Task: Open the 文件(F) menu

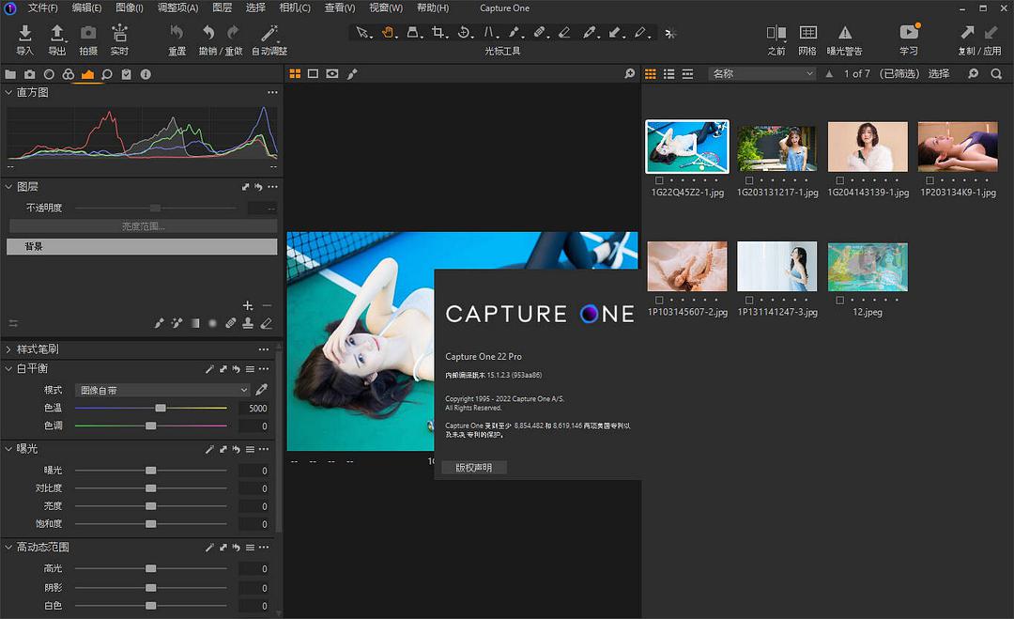Action: coord(42,8)
